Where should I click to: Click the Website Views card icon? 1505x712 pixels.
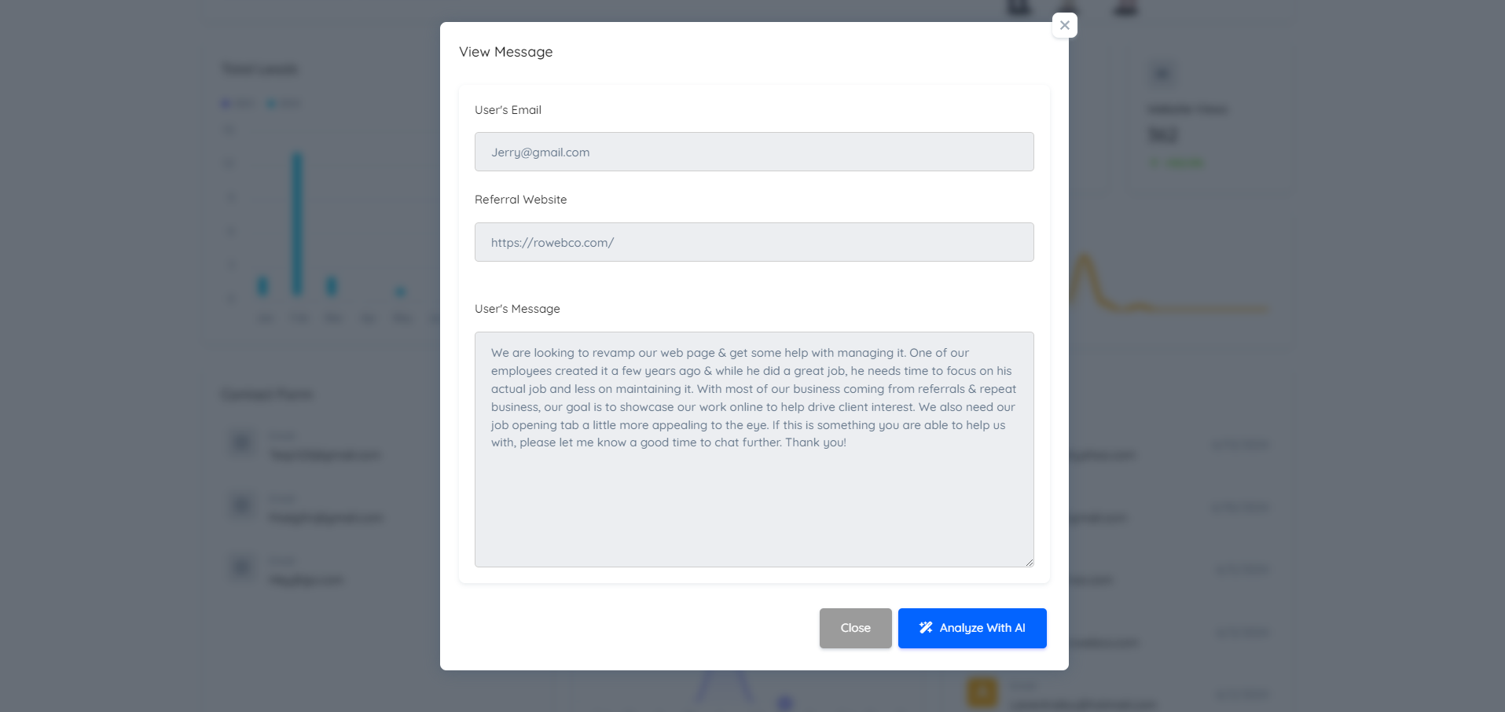(x=1162, y=75)
